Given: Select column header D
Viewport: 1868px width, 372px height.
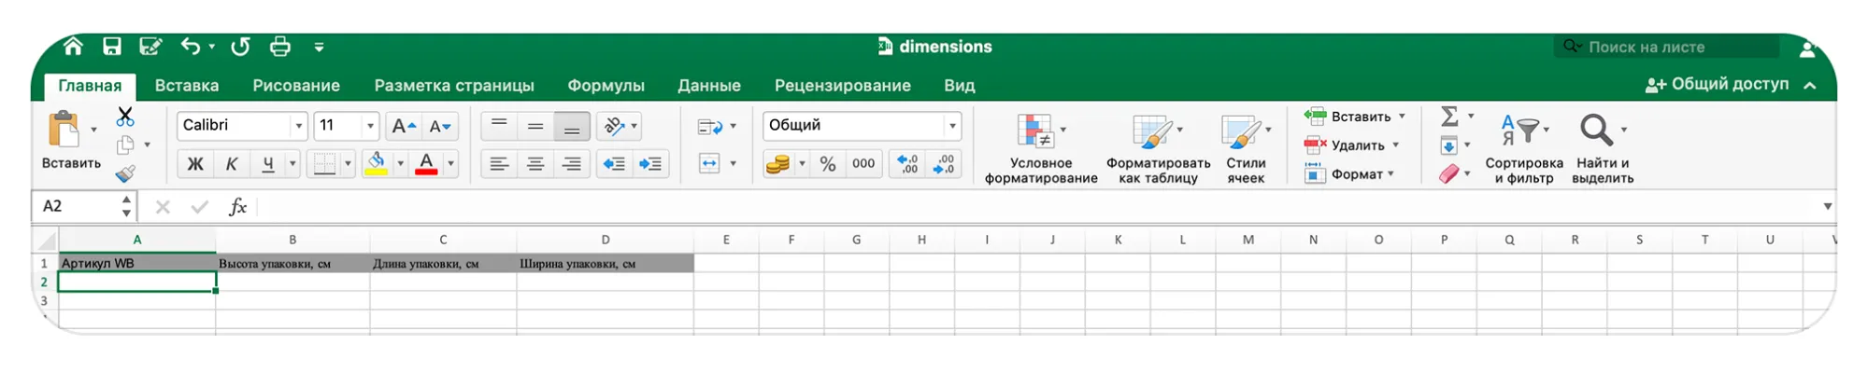Looking at the screenshot, I should 605,240.
